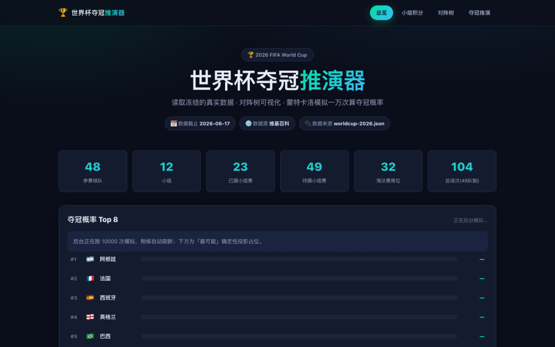Click the 巴西 team name
Viewport: 555px width, 347px height.
(105, 336)
